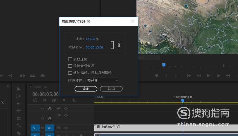
Task: Check the 波纹编辑，移动尾部剪辑 option
Action: coord(70,73)
